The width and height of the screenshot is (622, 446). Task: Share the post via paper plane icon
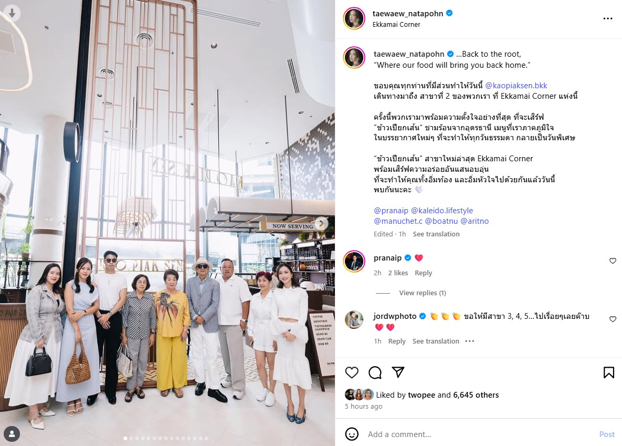tap(398, 372)
